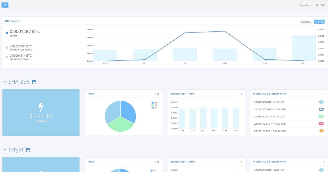Open the SHA-256 shopping cart icon
Viewport: 328px width, 172px height.
(x=34, y=82)
